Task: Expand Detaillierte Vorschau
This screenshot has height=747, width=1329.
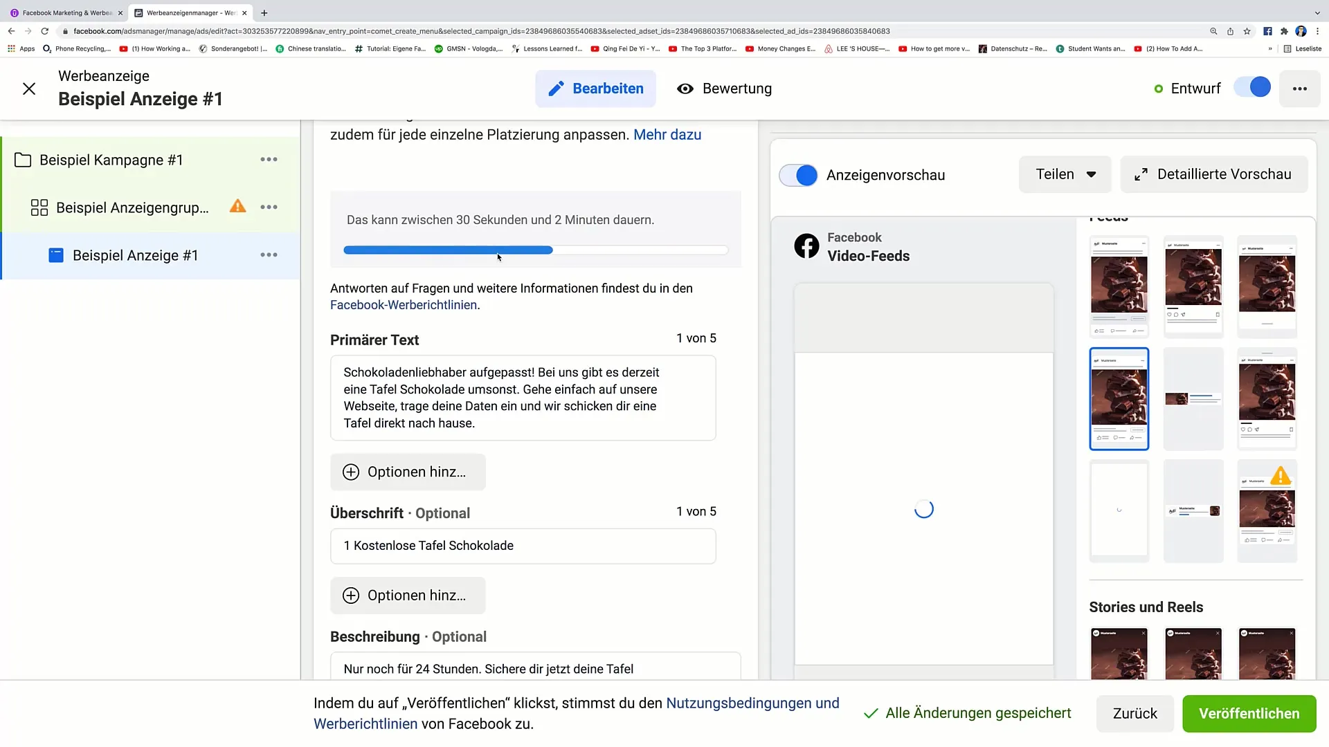Action: (x=1213, y=174)
